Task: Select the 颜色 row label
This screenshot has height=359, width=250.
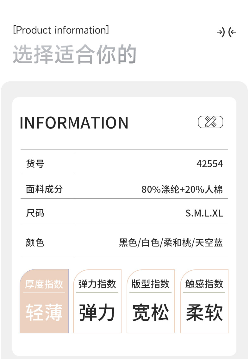Action: 35,242
